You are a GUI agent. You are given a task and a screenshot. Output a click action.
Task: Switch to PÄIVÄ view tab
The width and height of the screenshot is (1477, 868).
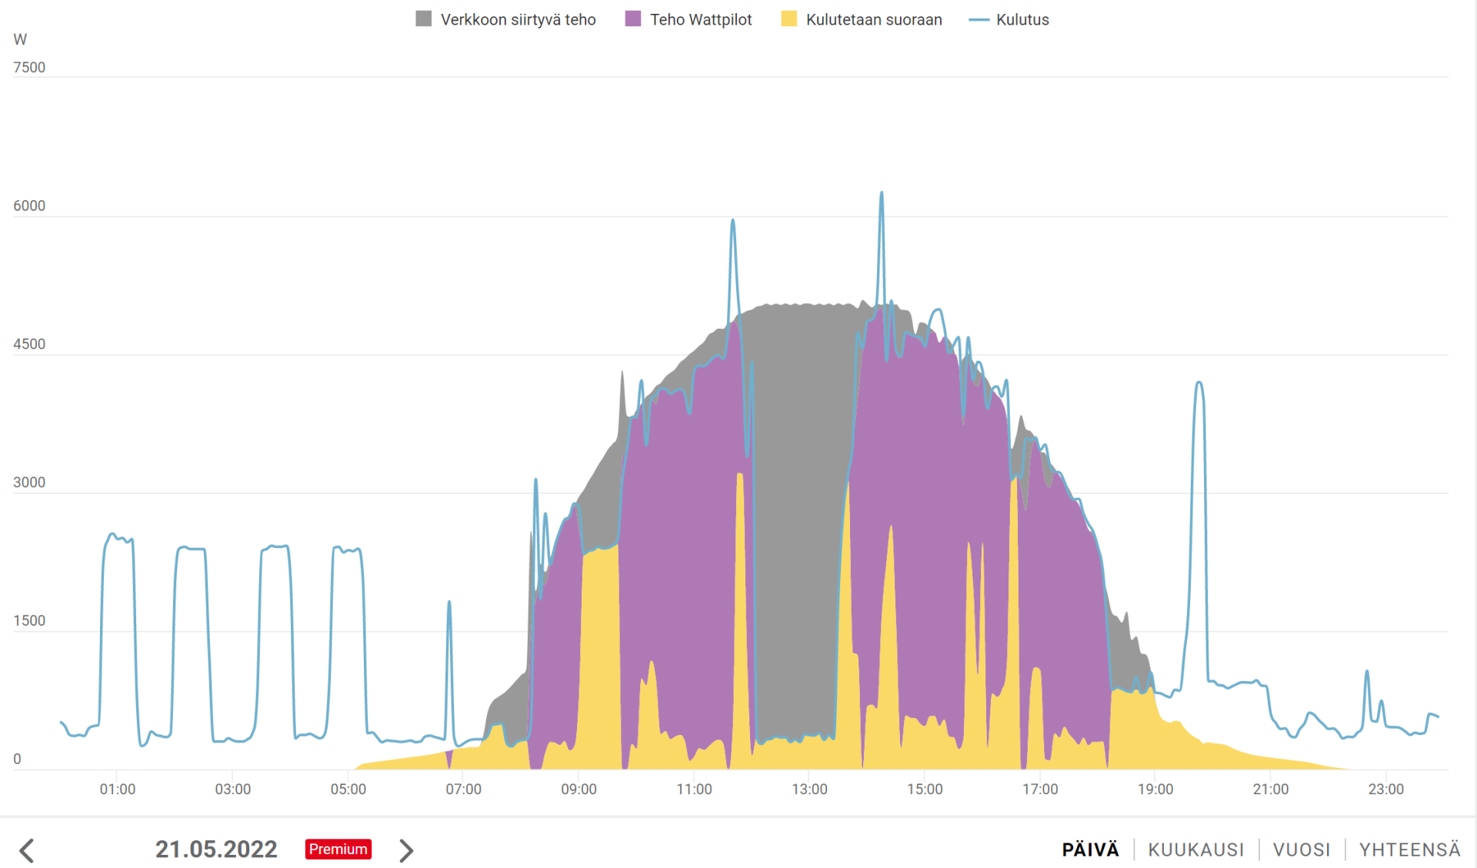(1090, 850)
